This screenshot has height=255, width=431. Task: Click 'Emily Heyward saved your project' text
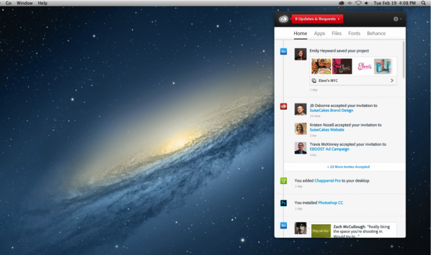[x=339, y=51]
